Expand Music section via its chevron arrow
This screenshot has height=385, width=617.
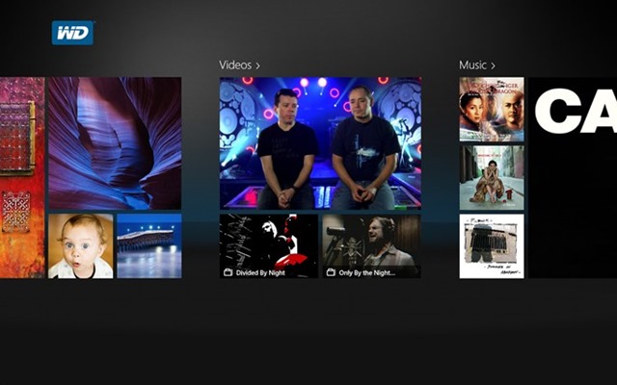(x=493, y=65)
